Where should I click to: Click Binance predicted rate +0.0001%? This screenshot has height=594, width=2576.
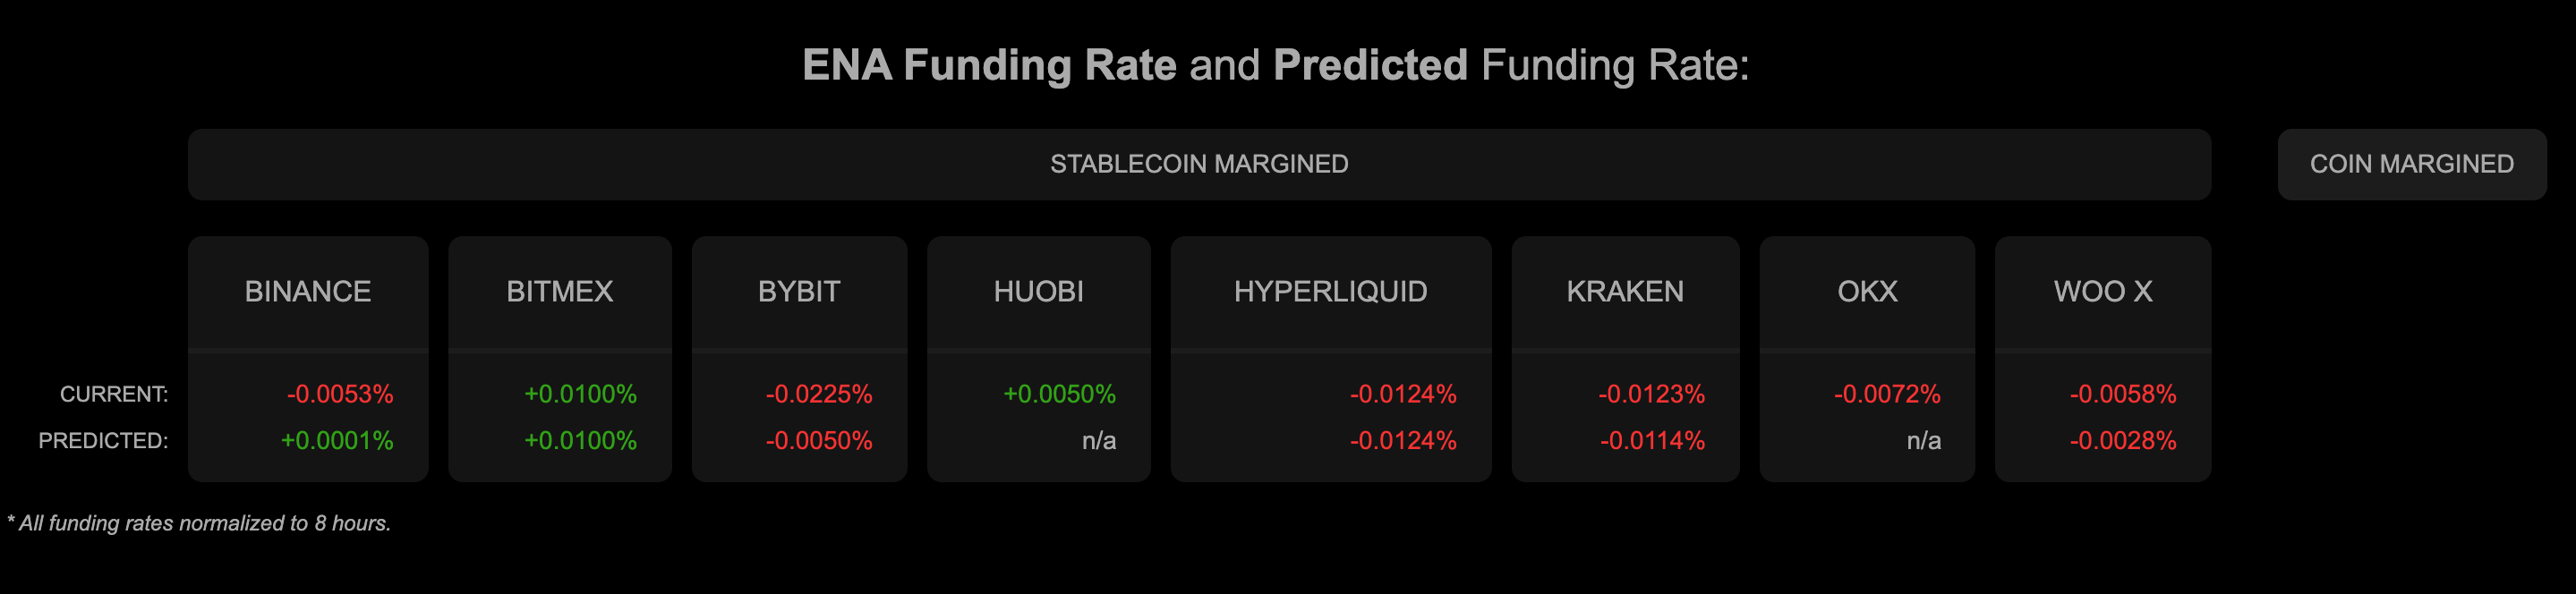337,441
